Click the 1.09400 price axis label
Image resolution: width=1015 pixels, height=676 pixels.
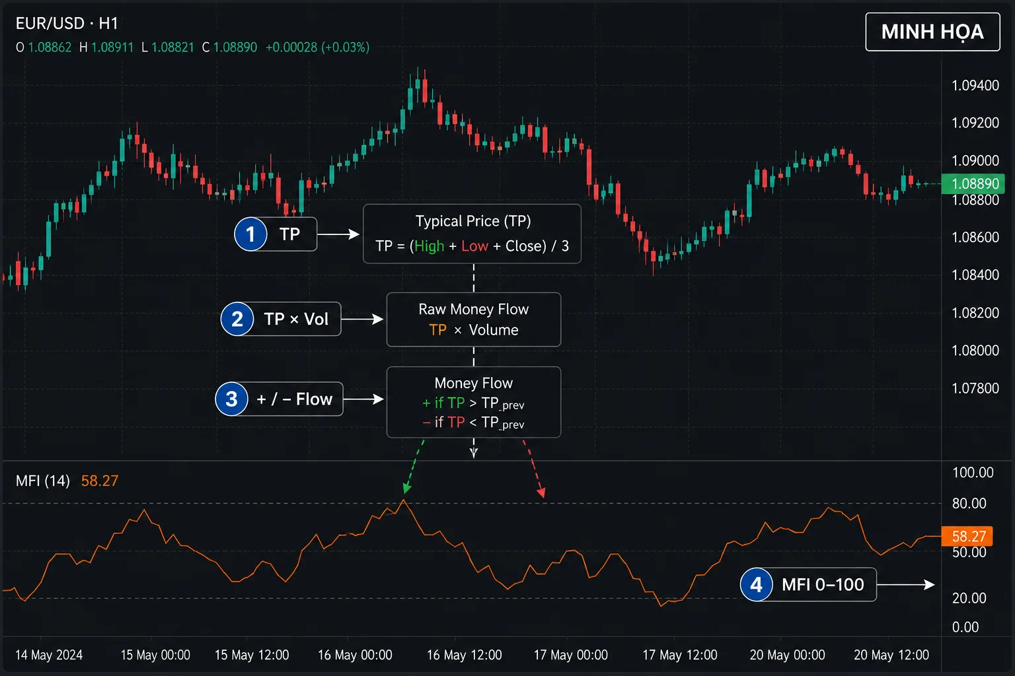click(975, 85)
